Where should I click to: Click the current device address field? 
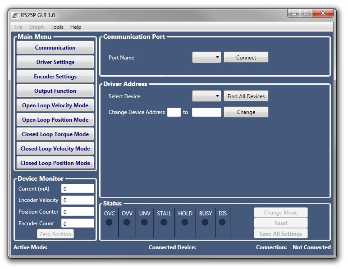[x=174, y=112]
